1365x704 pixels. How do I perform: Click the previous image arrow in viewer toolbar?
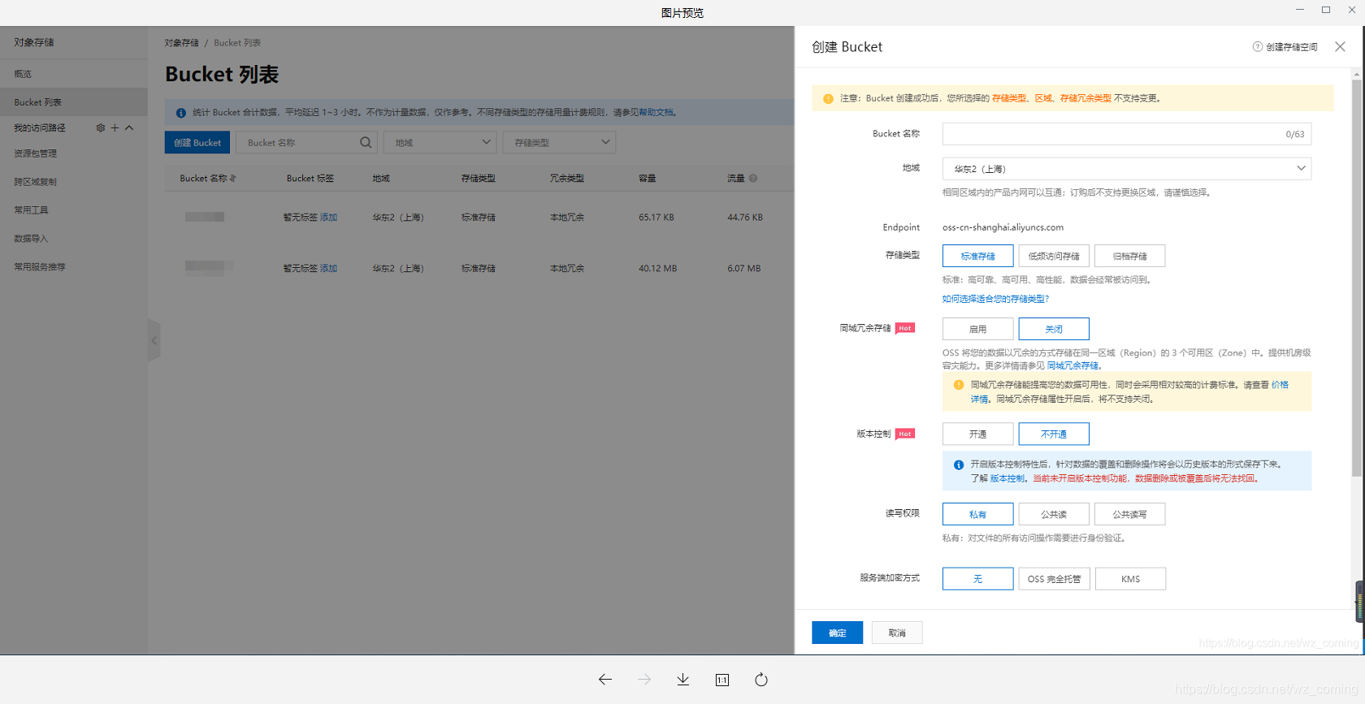(x=605, y=680)
